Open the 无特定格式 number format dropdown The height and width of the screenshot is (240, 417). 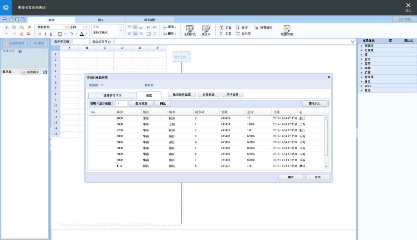pyautogui.click(x=121, y=30)
